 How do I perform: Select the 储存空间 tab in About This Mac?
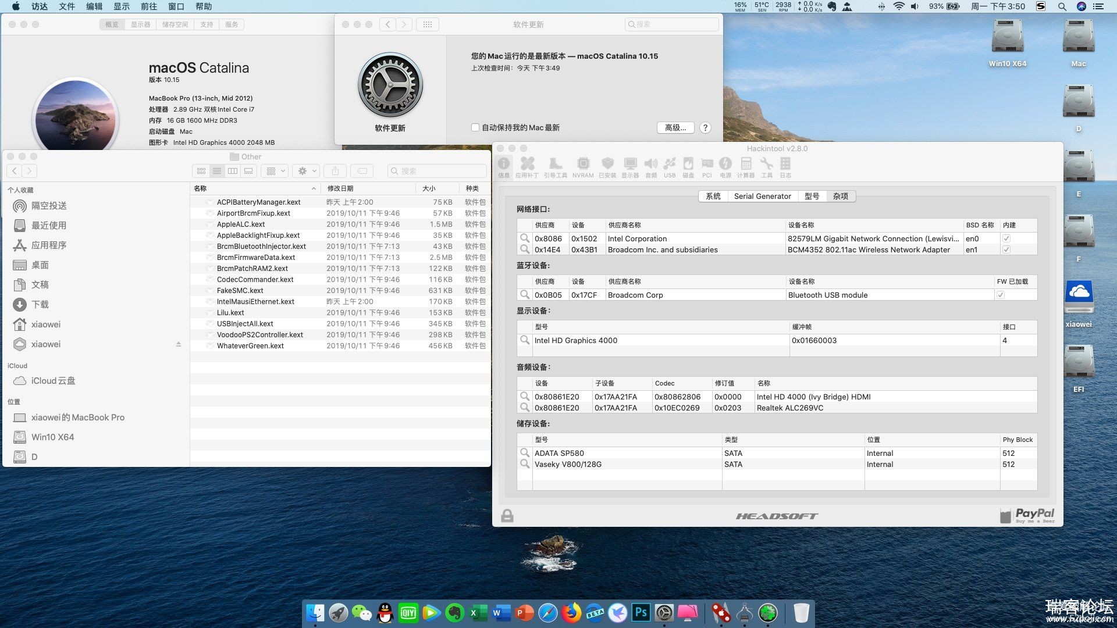[175, 24]
